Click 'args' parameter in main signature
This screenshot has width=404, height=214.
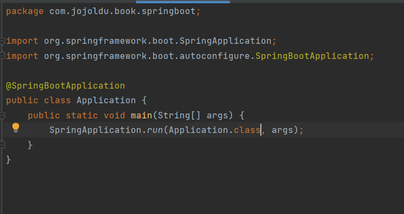click(217, 116)
